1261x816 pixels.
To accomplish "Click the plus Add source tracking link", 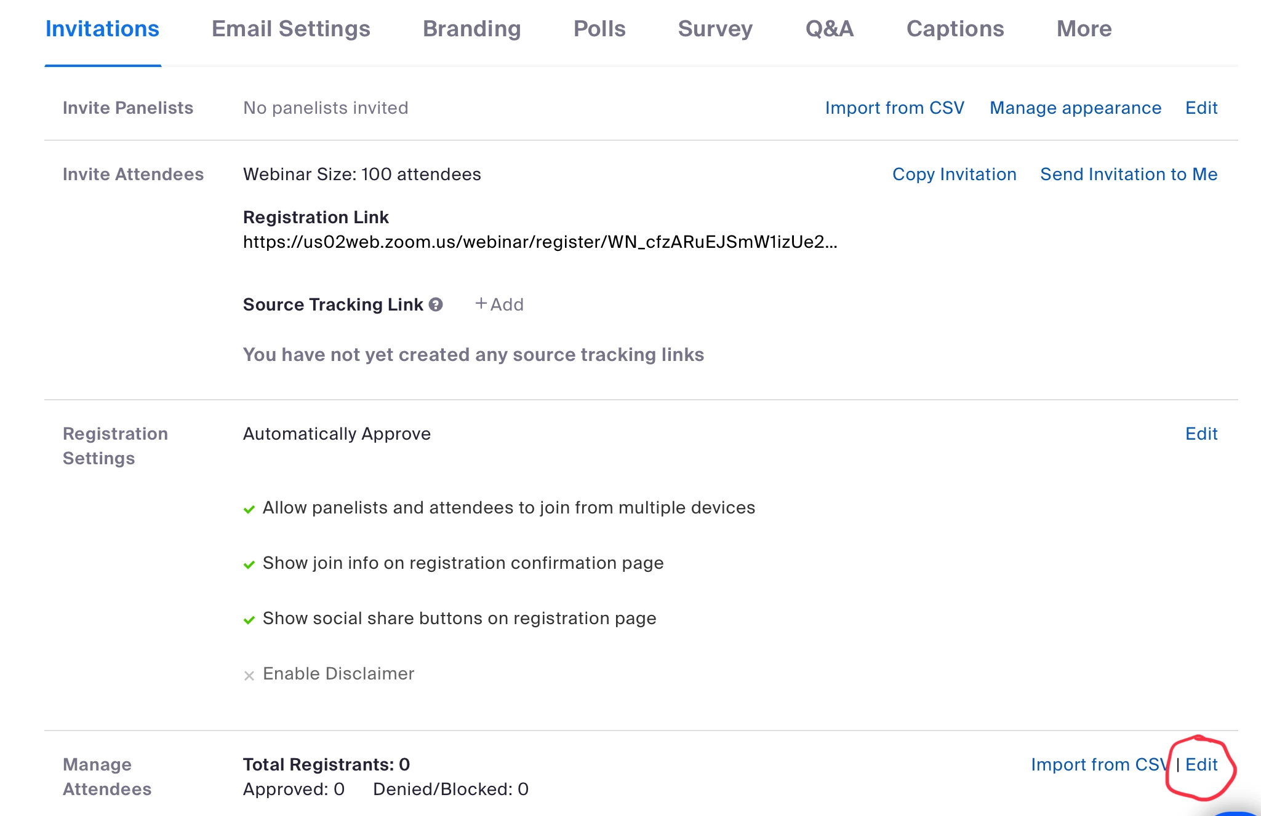I will coord(499,304).
